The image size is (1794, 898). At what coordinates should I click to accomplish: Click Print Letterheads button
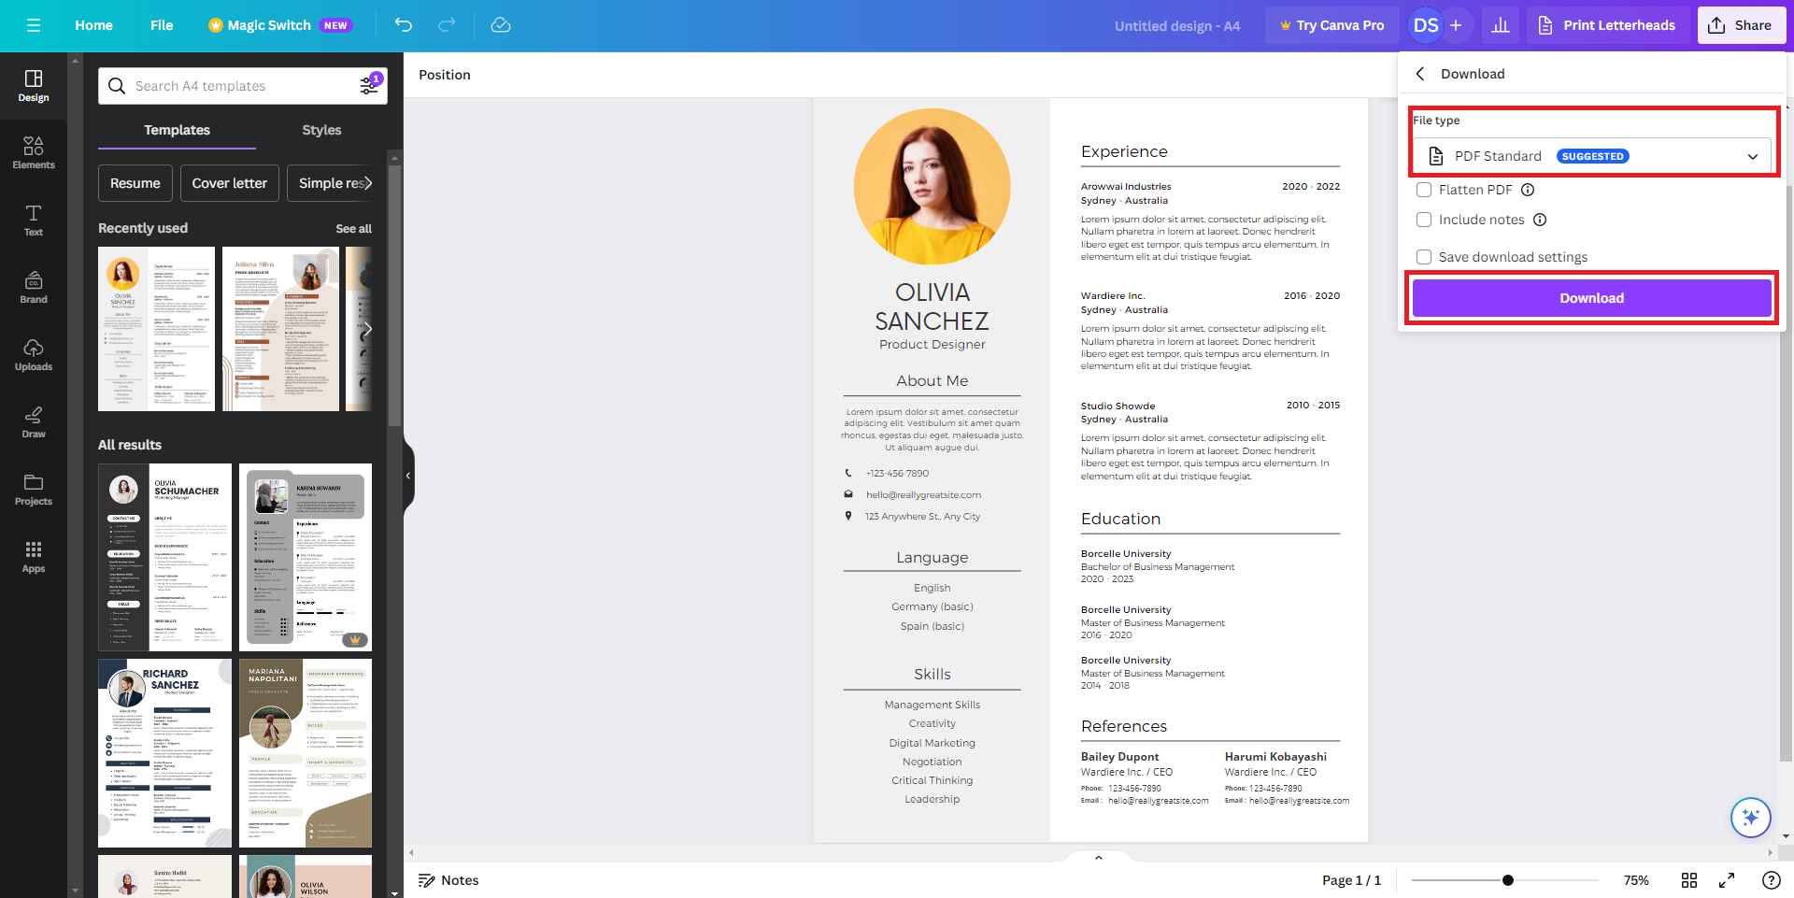(x=1608, y=25)
